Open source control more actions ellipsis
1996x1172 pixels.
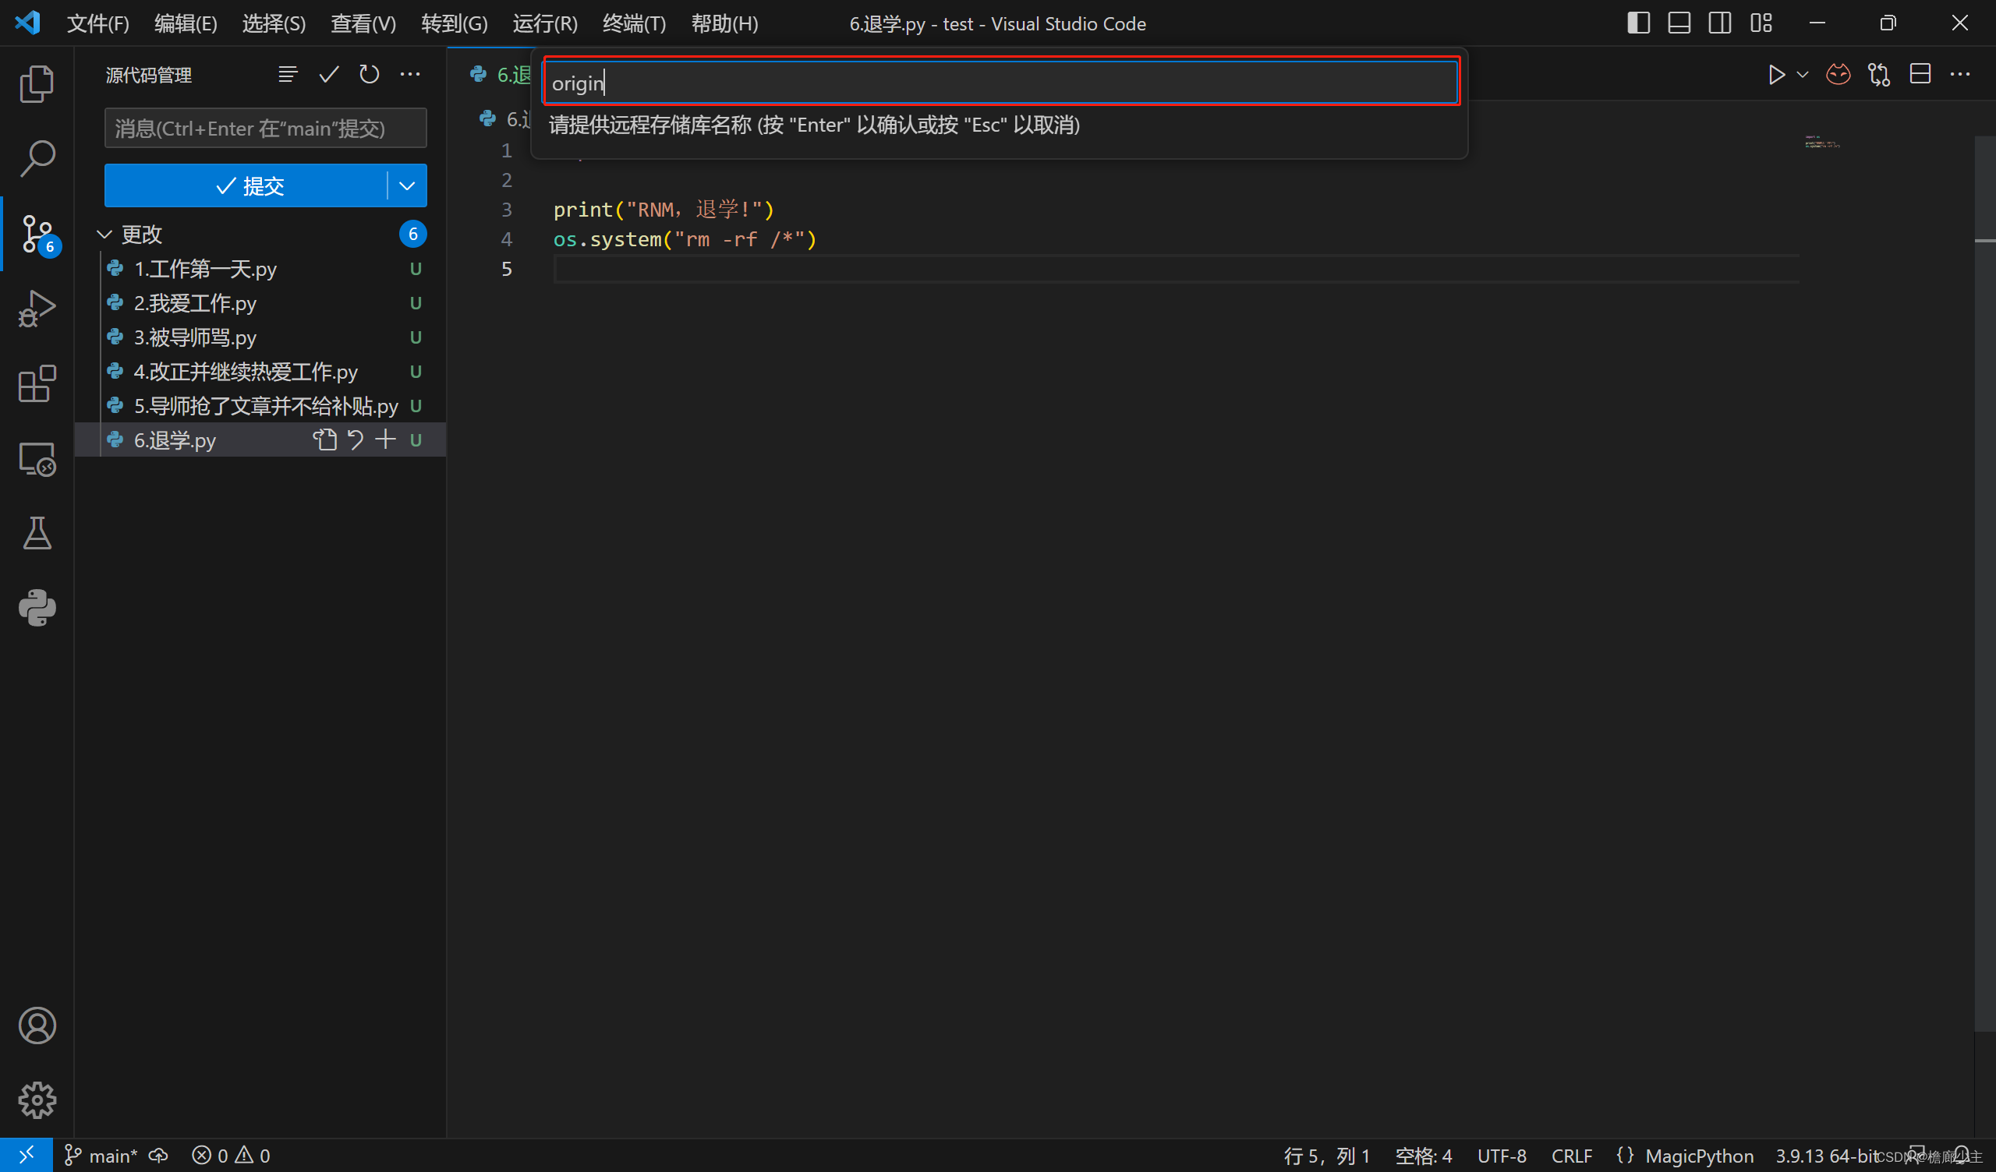(x=410, y=75)
